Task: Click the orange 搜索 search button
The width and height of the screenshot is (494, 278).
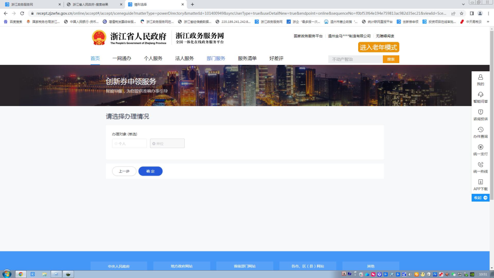Action: point(391,59)
